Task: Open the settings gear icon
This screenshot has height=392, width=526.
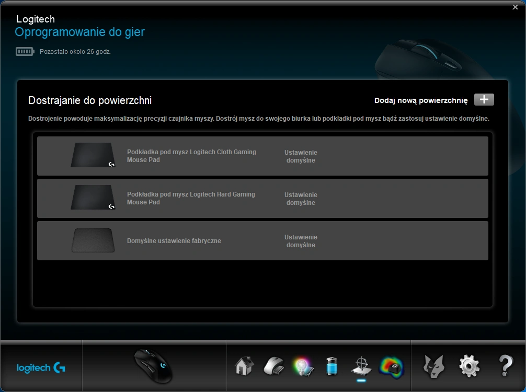Action: (x=469, y=366)
